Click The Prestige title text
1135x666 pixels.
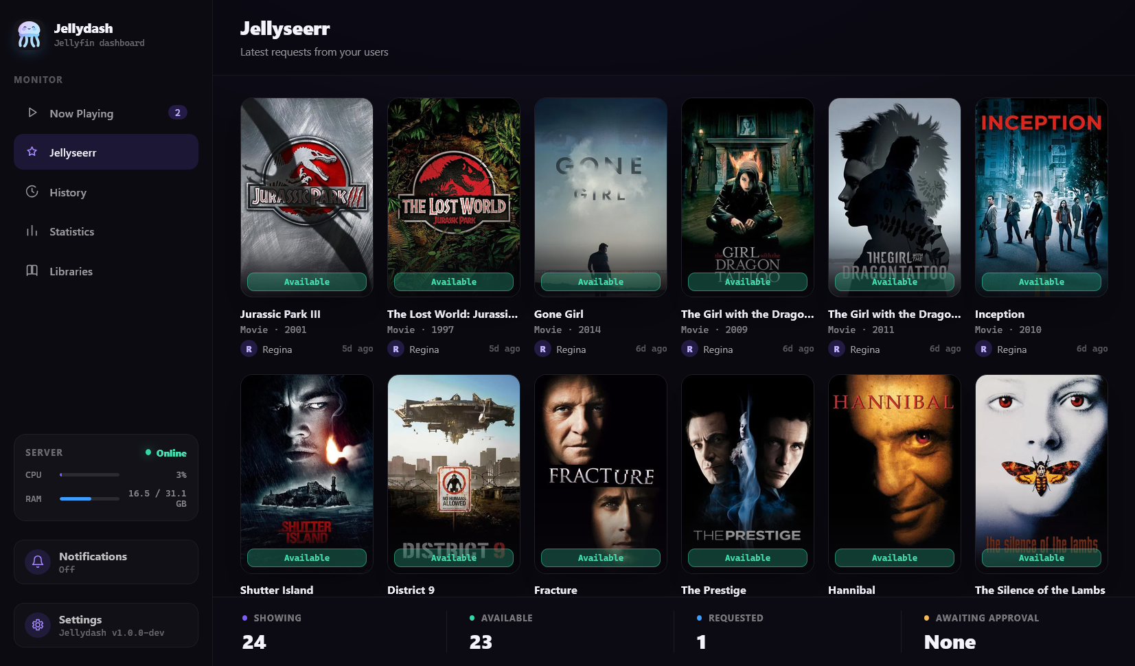pyautogui.click(x=713, y=590)
